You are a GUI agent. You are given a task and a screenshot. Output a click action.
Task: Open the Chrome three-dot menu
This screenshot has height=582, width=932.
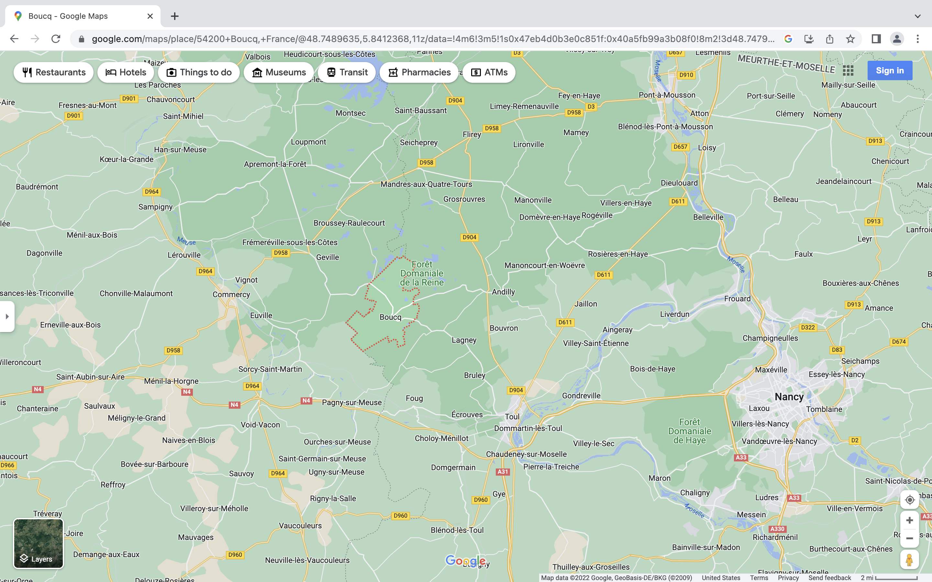(x=918, y=39)
